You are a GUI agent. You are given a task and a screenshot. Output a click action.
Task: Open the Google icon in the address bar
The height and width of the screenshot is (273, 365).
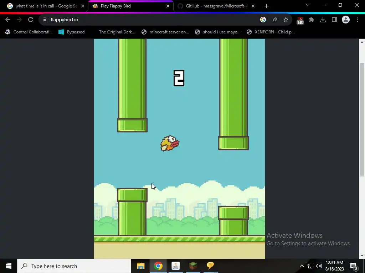(x=263, y=20)
